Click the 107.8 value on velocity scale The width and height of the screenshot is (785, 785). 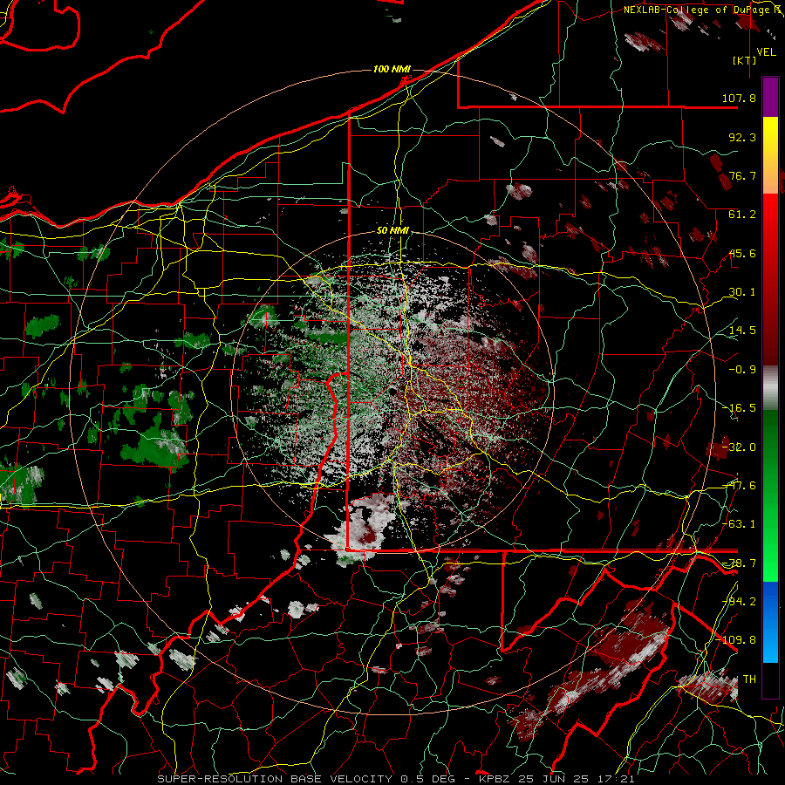click(x=739, y=98)
